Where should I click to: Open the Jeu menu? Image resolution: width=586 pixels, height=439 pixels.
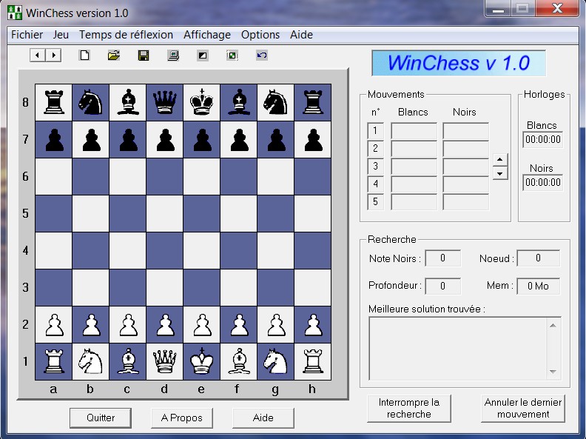[x=61, y=35]
